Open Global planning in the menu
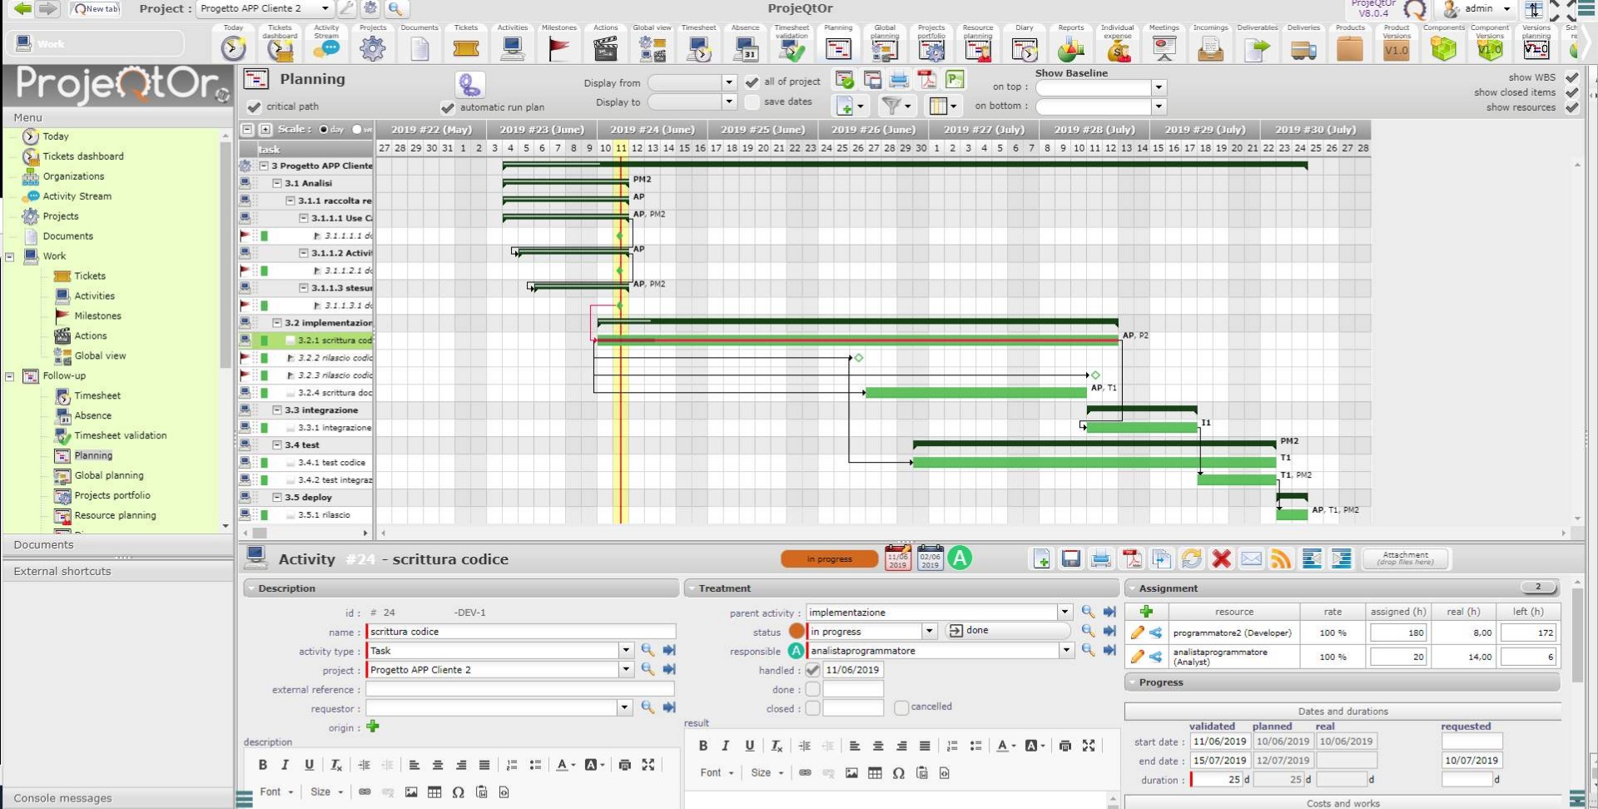The width and height of the screenshot is (1598, 809). tap(108, 475)
